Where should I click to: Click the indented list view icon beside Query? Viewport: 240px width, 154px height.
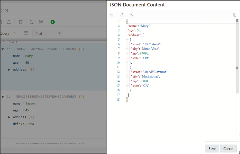(16, 33)
